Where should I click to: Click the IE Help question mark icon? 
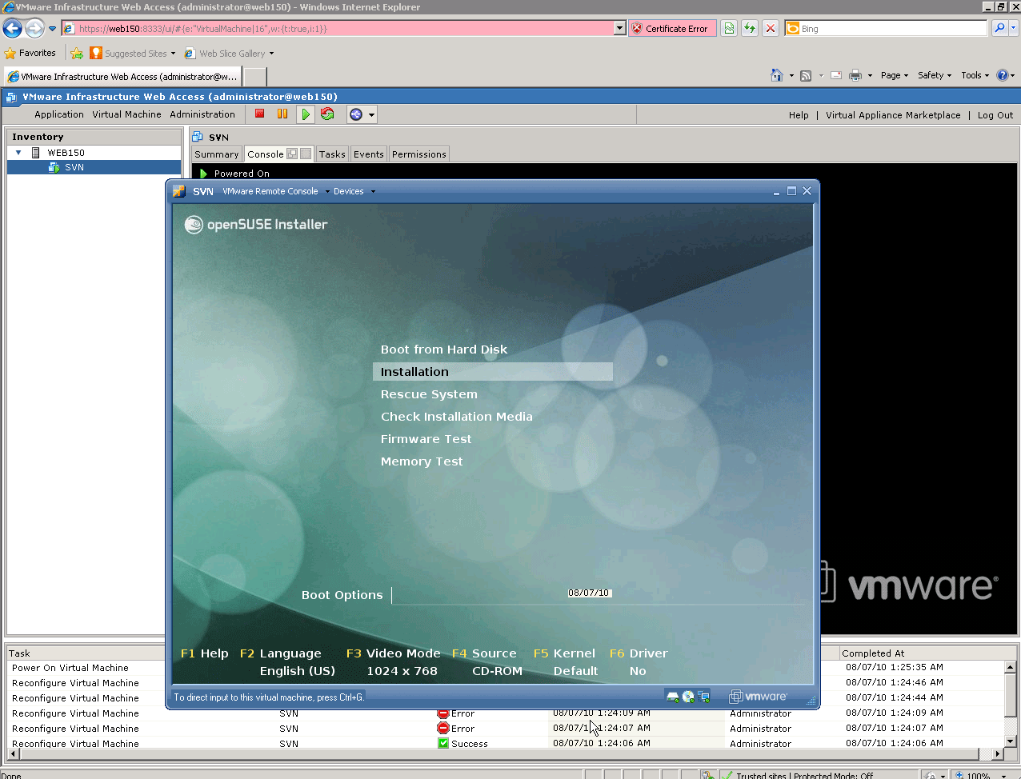1002,75
